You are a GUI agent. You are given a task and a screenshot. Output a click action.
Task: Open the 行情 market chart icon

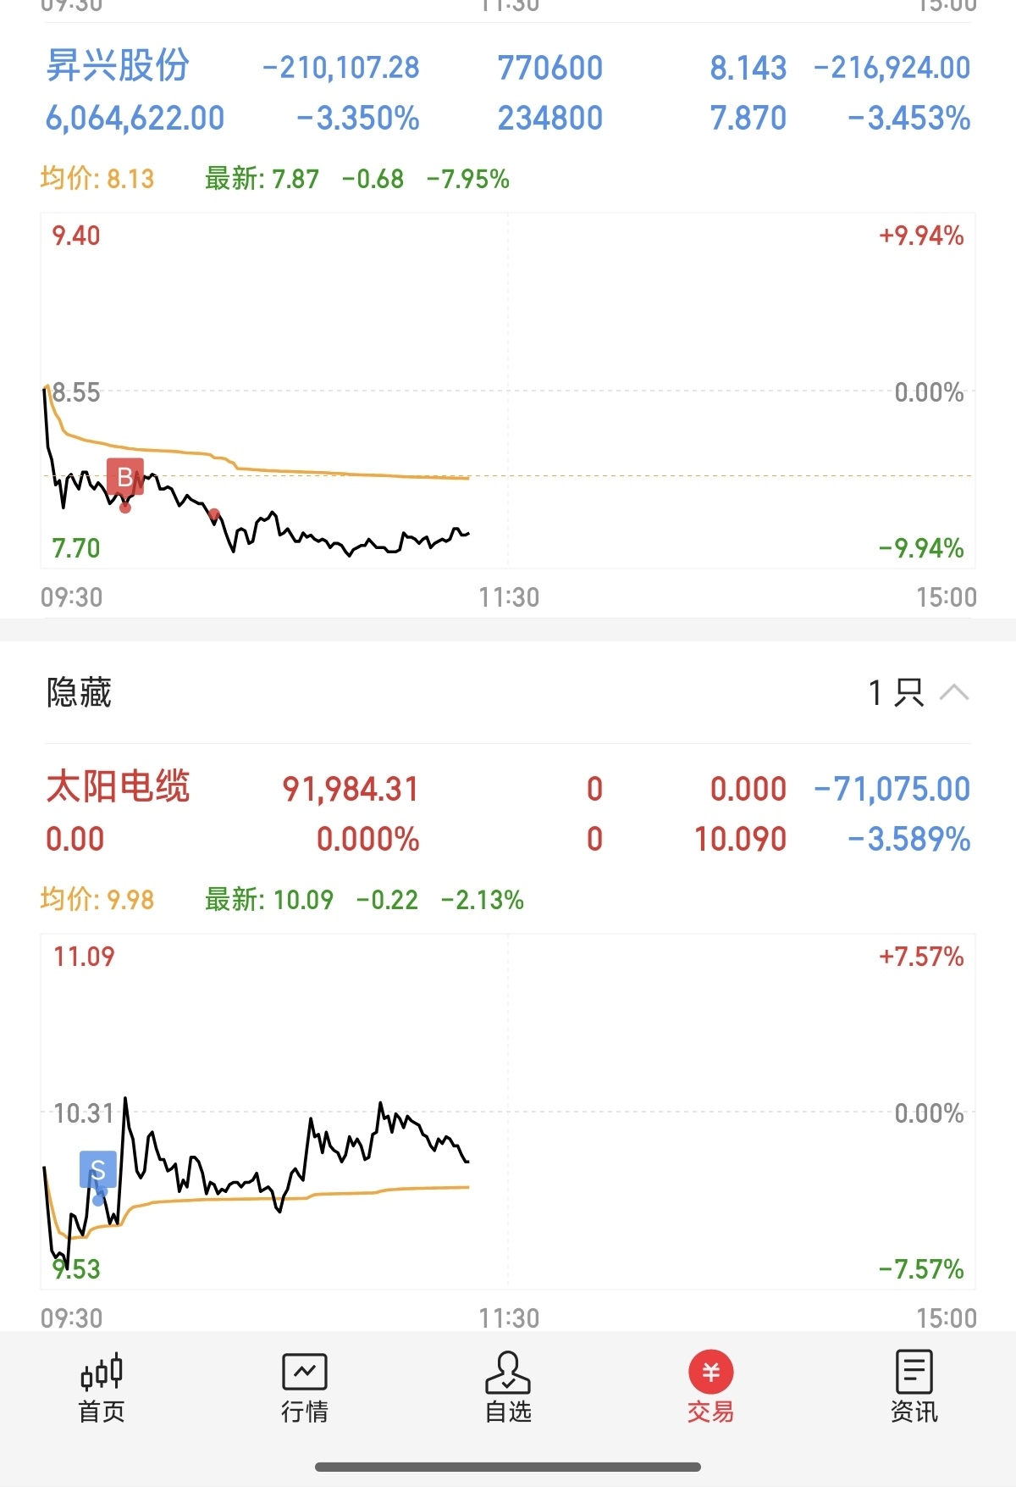pos(304,1372)
